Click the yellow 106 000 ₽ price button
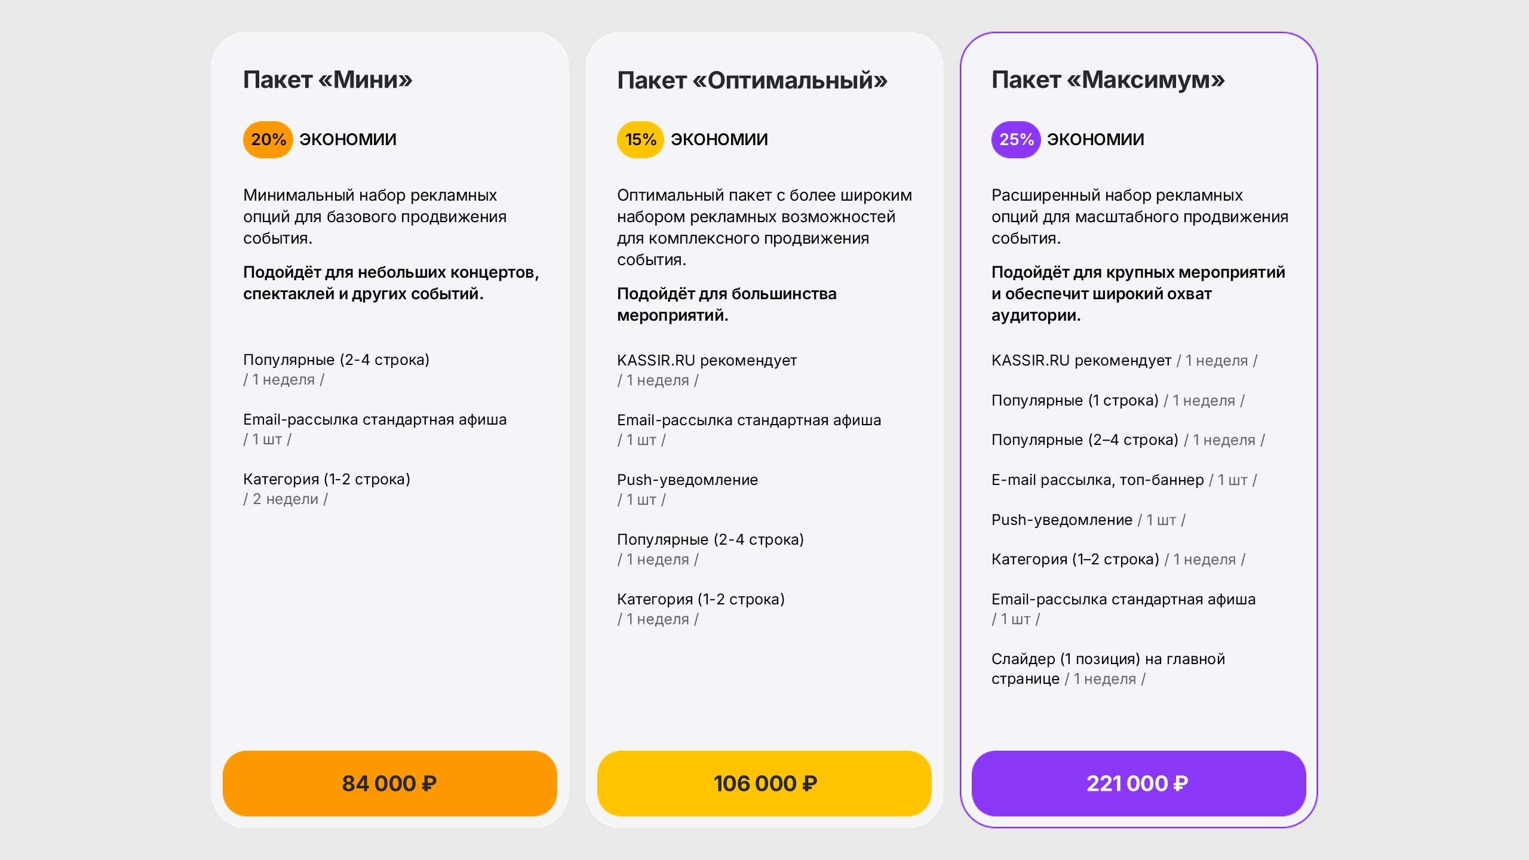1529x860 pixels. 764,783
